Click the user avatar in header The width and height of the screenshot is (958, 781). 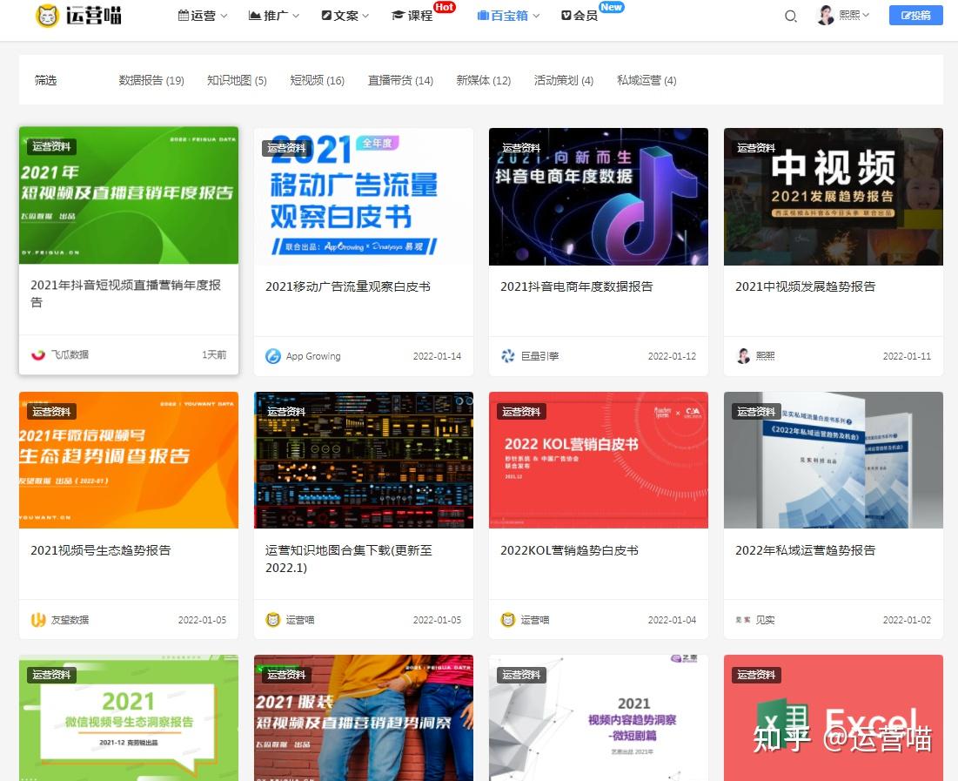pyautogui.click(x=826, y=16)
